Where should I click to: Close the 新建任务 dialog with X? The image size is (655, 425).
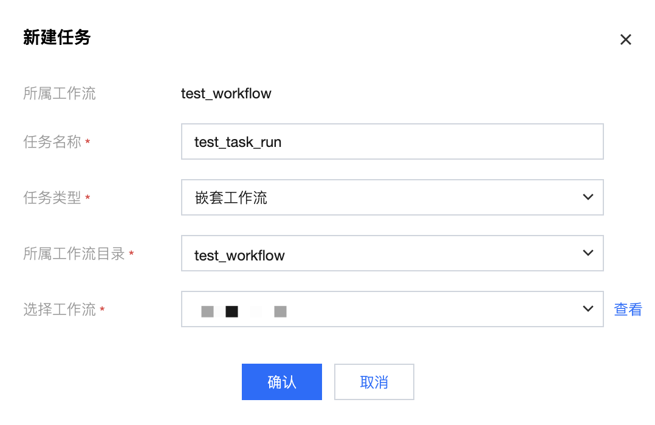pyautogui.click(x=625, y=39)
